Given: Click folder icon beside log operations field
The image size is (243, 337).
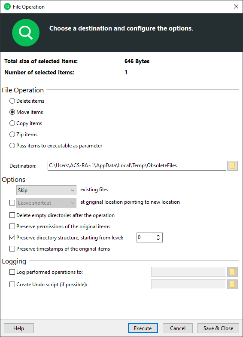Looking at the screenshot, I should coord(232,272).
